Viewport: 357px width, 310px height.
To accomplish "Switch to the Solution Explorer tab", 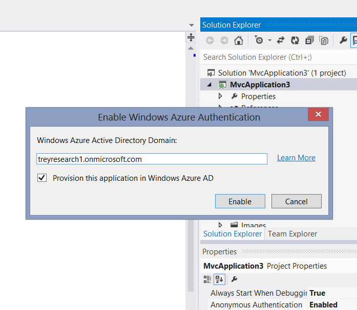I will click(233, 234).
